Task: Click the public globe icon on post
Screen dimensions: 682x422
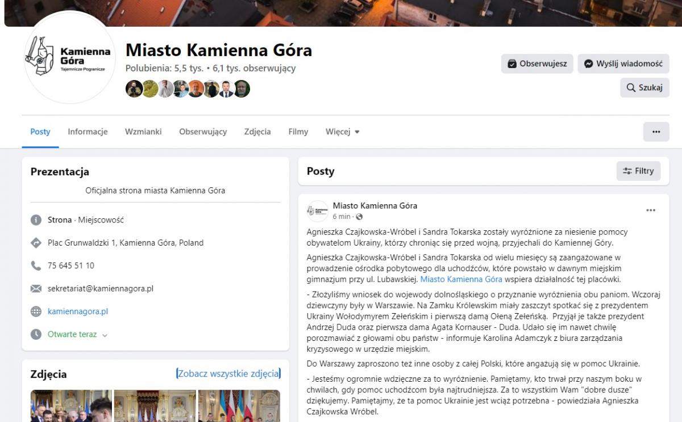Action: pos(359,217)
